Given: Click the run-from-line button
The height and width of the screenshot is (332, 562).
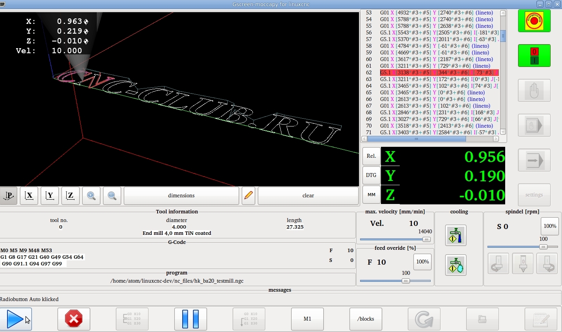Looking at the screenshot, I should (x=132, y=319).
